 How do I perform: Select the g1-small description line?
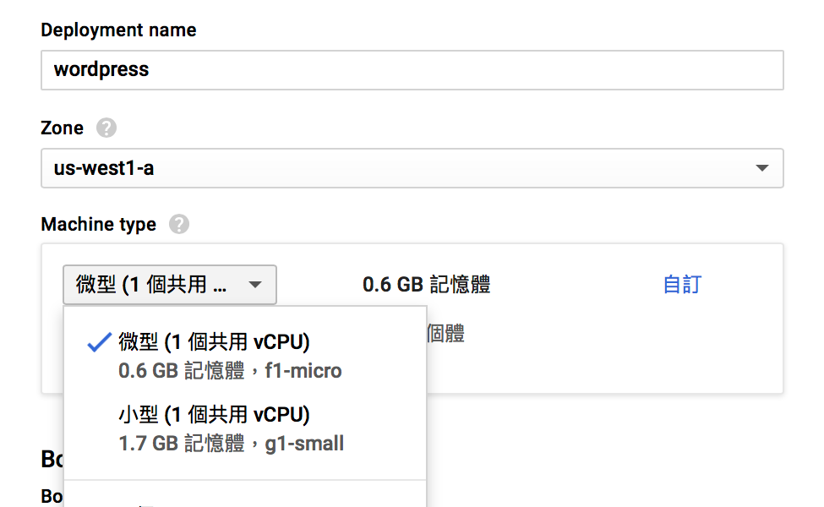click(232, 444)
